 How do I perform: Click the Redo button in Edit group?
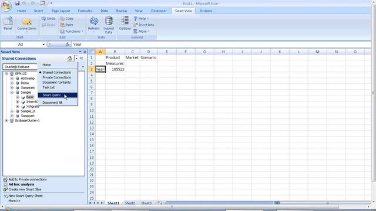coord(48,25)
